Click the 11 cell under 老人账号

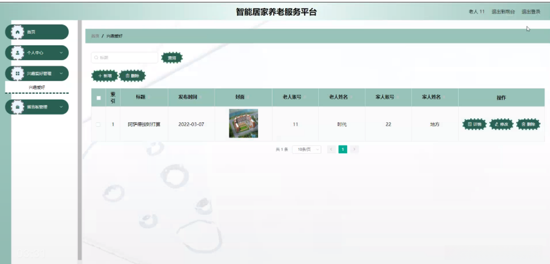[x=296, y=124]
